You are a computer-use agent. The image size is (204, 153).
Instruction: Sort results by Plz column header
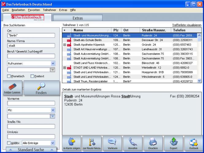click(x=116, y=30)
